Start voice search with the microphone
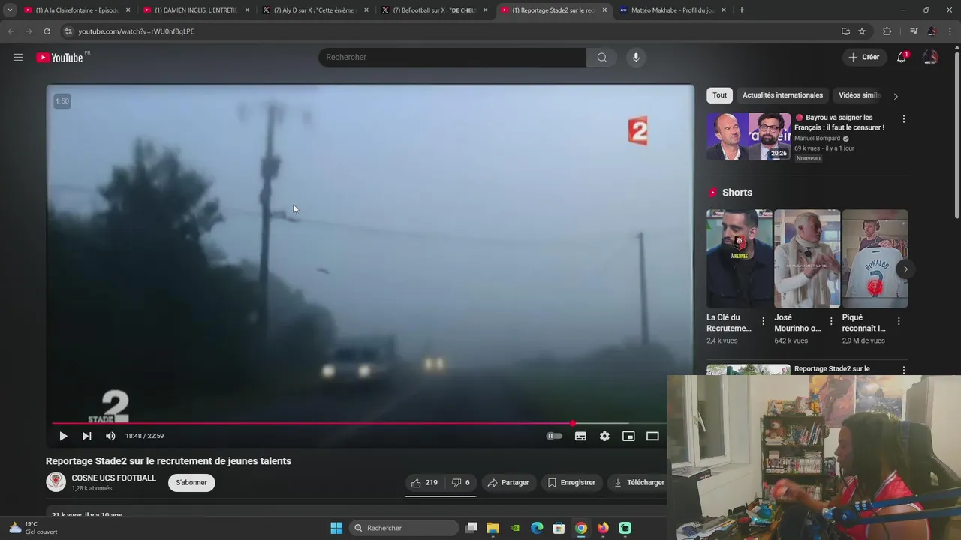This screenshot has width=961, height=540. point(636,57)
